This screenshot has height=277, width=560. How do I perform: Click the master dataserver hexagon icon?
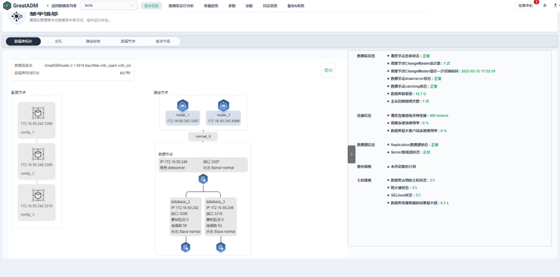(x=203, y=179)
